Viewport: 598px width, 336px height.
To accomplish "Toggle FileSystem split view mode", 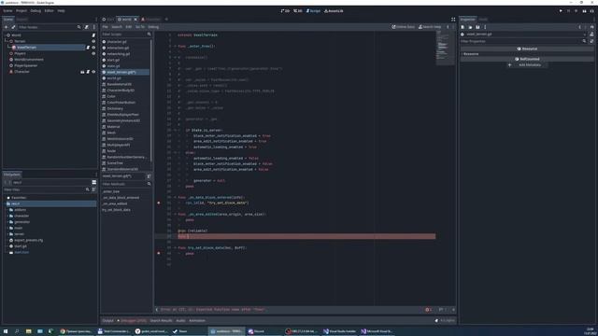I will (93, 182).
